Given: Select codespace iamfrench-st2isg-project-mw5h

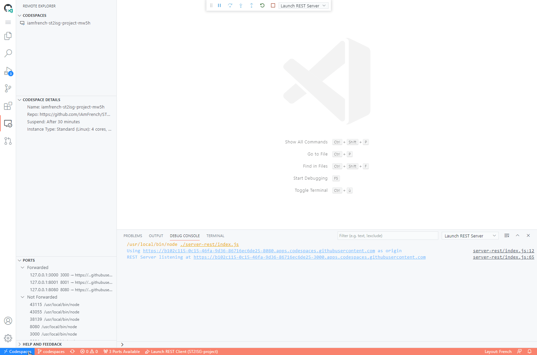Looking at the screenshot, I should pyautogui.click(x=66, y=23).
